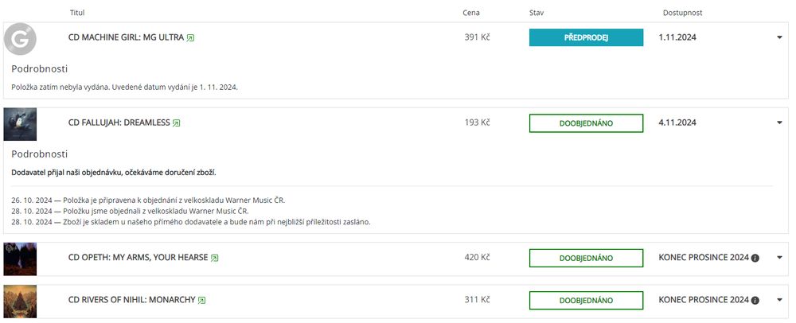Screen dimensions: 796x323
Task: Open external link icon beside MY ARMS, YOUR HEARSE
Action: [215, 258]
